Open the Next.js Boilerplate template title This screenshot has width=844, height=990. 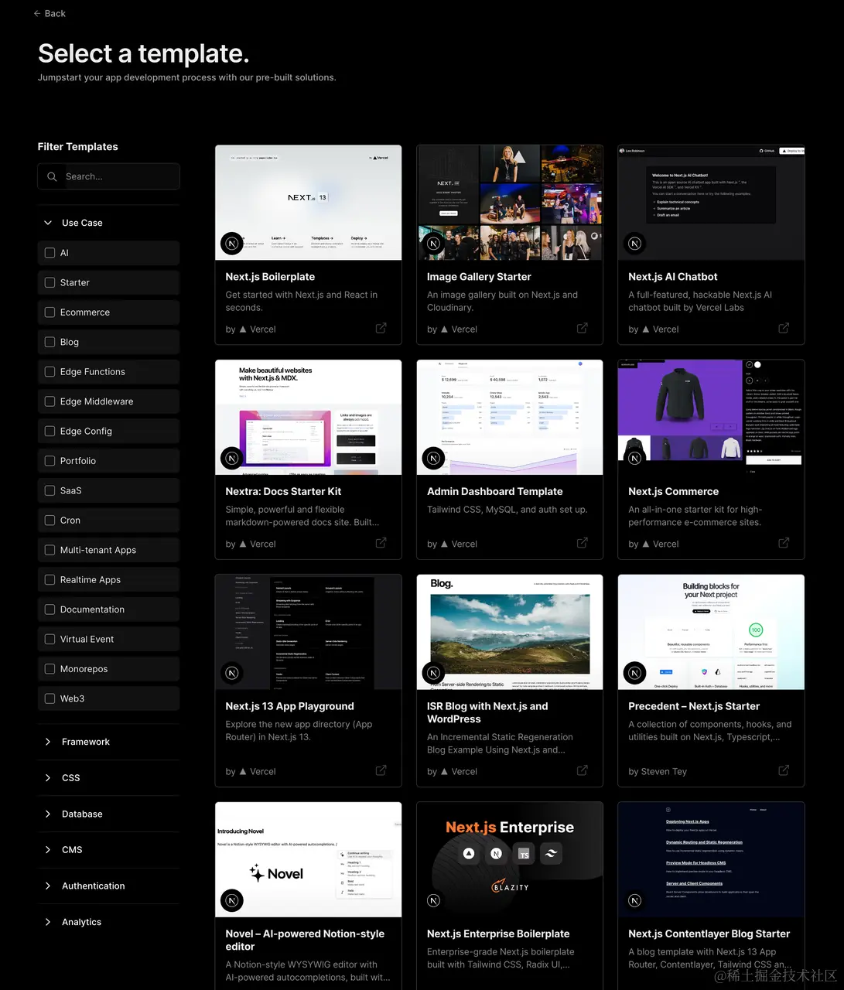[x=270, y=277]
